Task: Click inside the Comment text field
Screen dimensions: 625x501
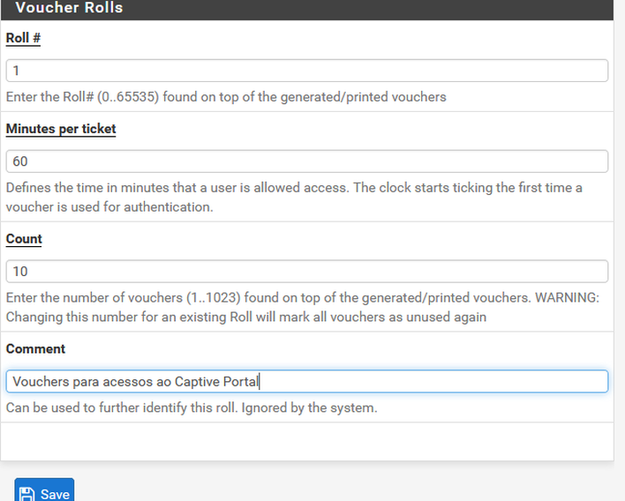Action: [307, 382]
